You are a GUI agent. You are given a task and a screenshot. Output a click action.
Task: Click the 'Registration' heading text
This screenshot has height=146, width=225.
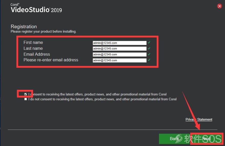[x=24, y=27]
